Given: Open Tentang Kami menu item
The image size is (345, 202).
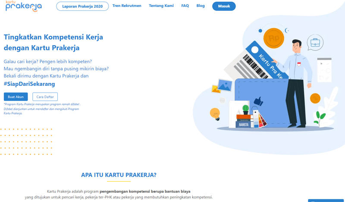Looking at the screenshot, I should tap(161, 6).
